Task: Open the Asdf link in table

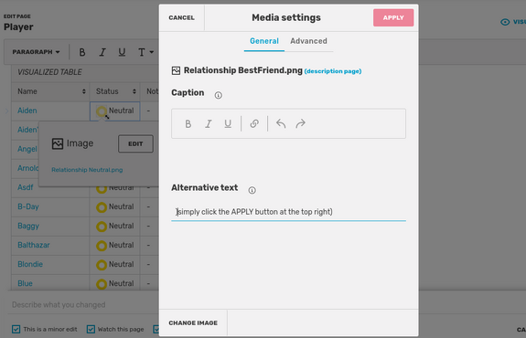Action: [26, 187]
